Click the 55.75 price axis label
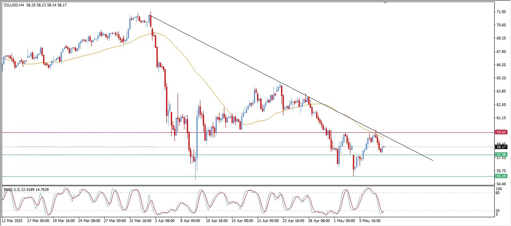Image resolution: width=511 pixels, height=226 pixels. coord(501,171)
